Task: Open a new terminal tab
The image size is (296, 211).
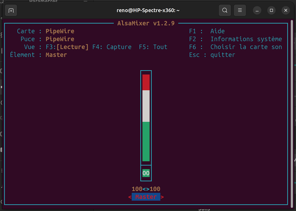Action: point(11,10)
